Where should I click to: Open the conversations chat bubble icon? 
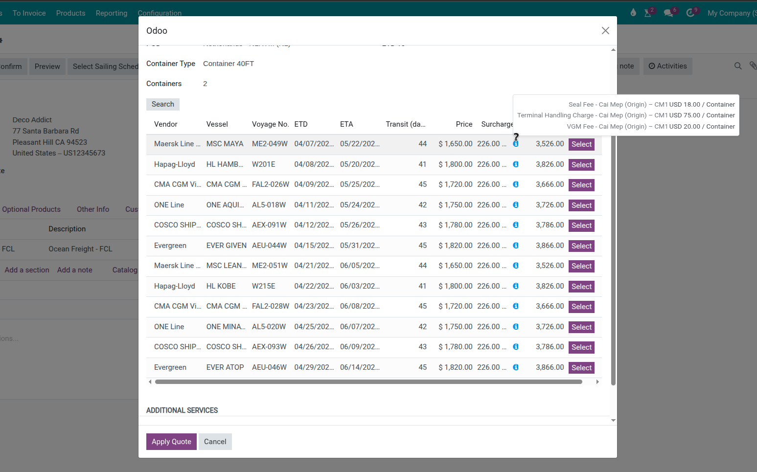coord(668,13)
